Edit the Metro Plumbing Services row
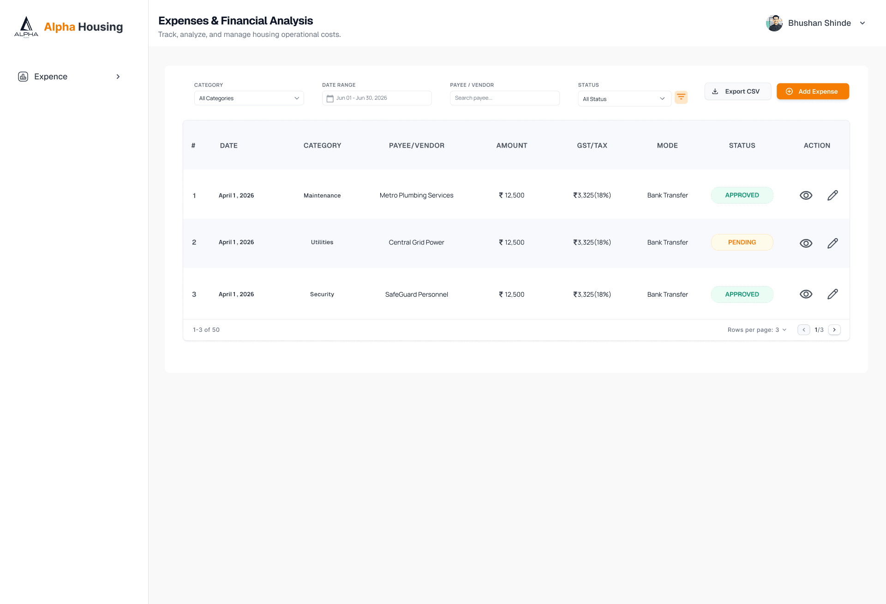Screen dimensions: 886x604 click(x=832, y=195)
